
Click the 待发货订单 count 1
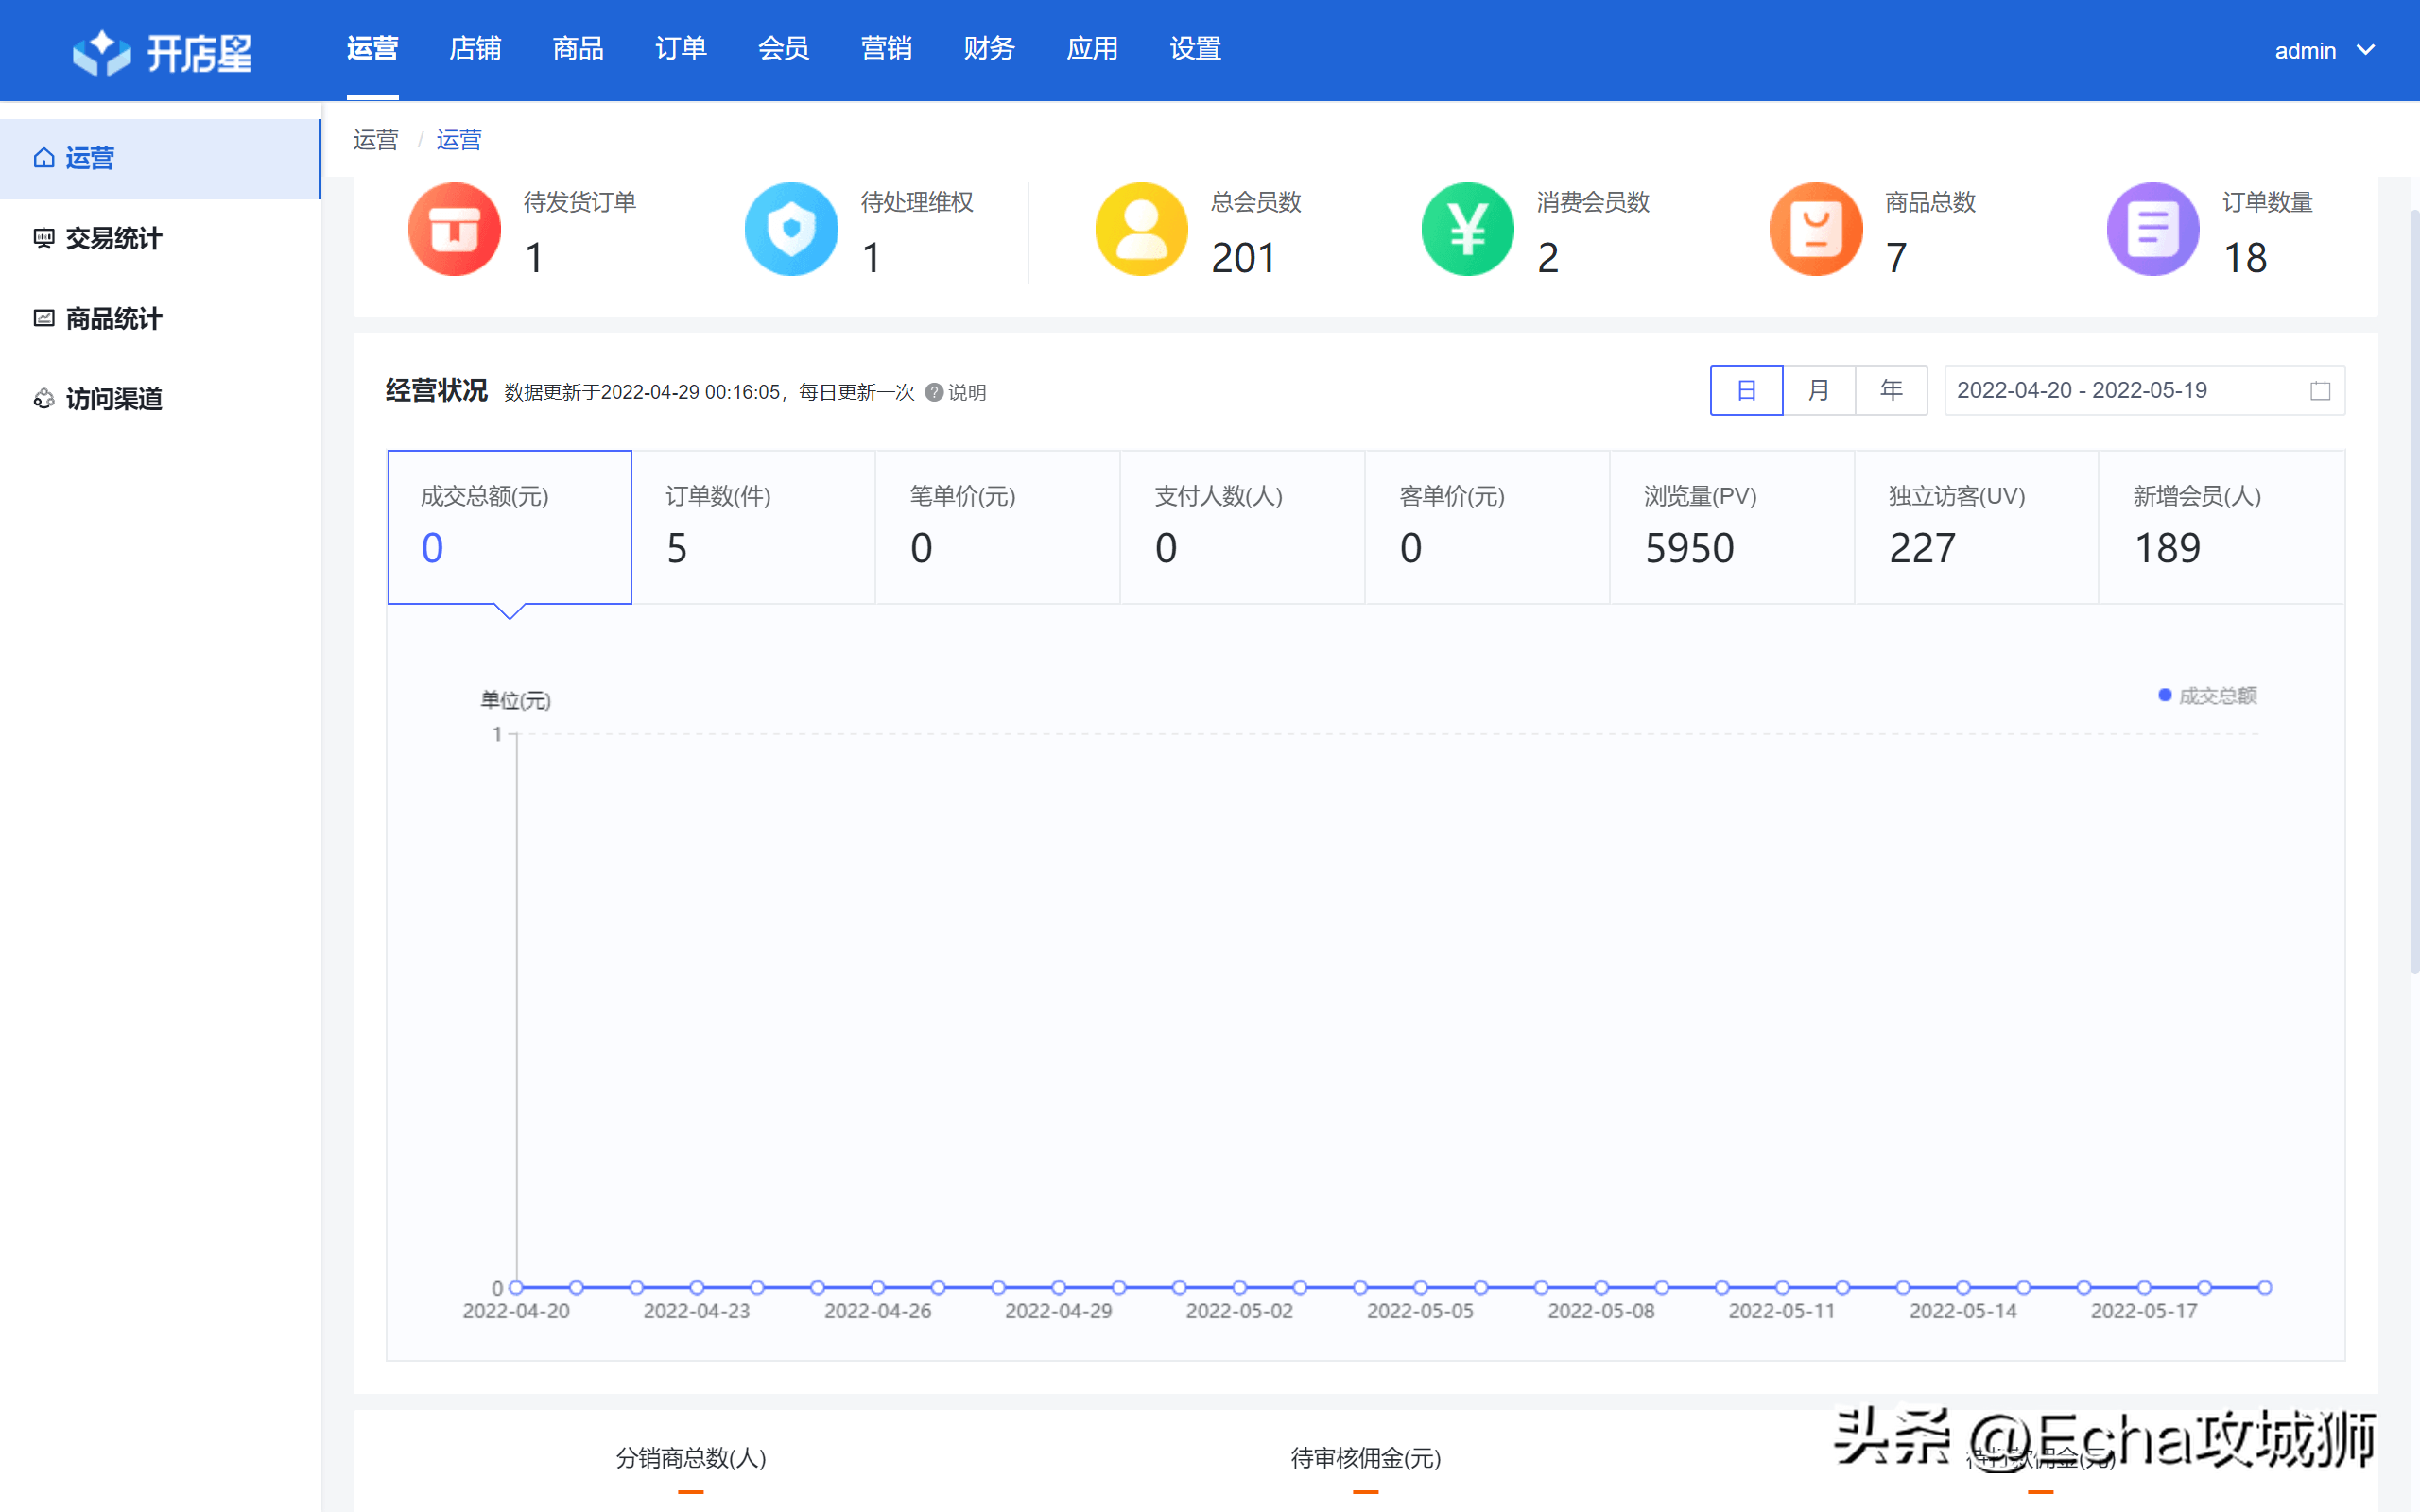tap(534, 258)
